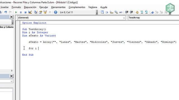The height and width of the screenshot is (100, 179).
Task: Click the "Miércoles" string in the array
Action: click(x=99, y=42)
